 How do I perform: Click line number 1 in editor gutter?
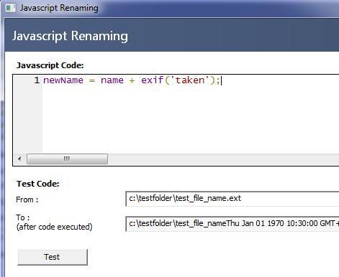(37, 80)
